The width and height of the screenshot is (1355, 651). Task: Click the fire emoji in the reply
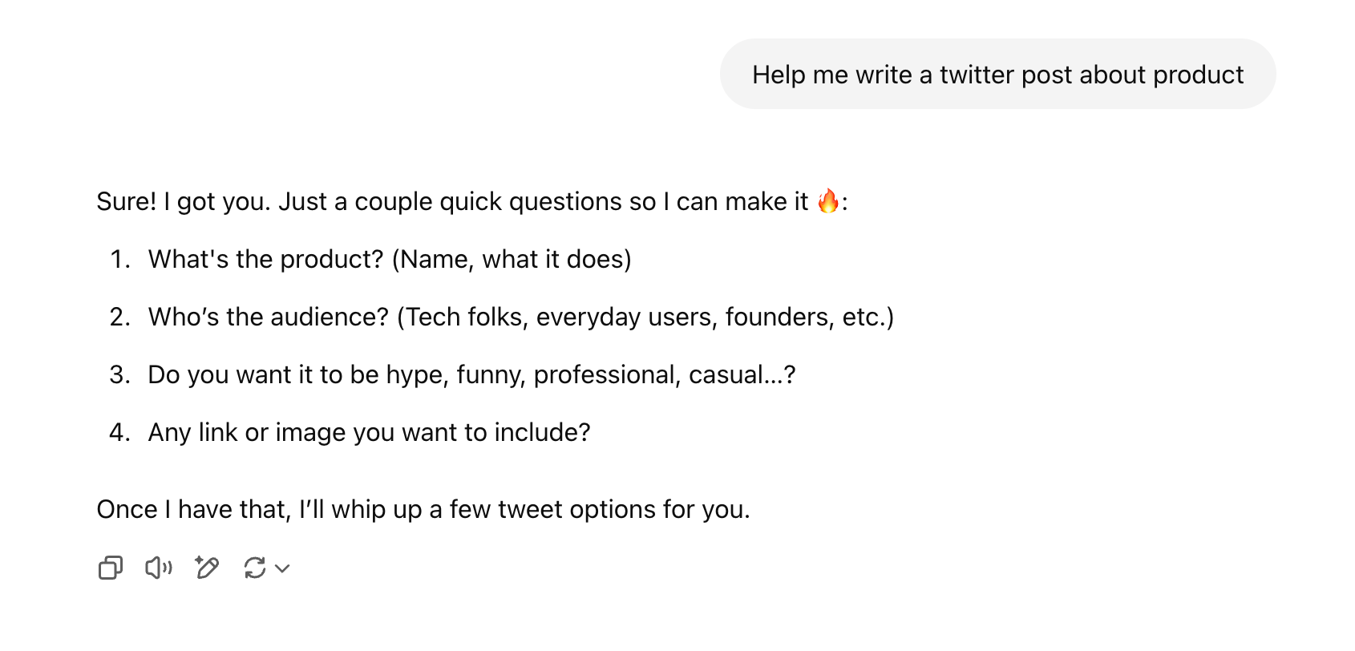[x=827, y=201]
